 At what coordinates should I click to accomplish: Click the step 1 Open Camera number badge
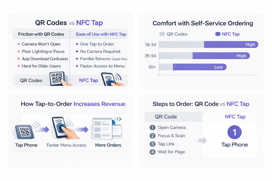(x=152, y=128)
